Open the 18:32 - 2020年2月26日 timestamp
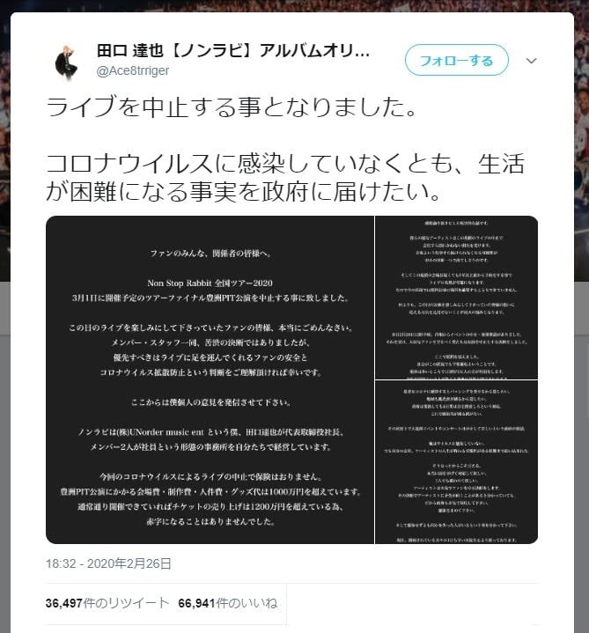Screen dimensions: 589x633 [x=108, y=563]
